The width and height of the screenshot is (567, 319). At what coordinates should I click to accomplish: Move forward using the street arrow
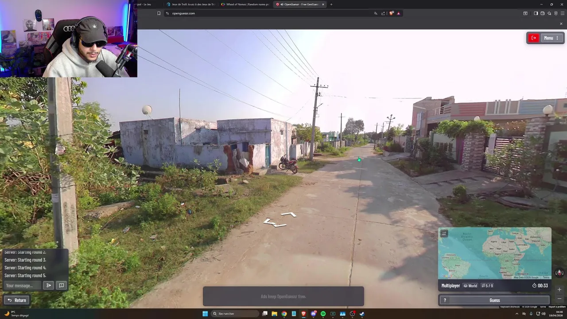(x=288, y=215)
